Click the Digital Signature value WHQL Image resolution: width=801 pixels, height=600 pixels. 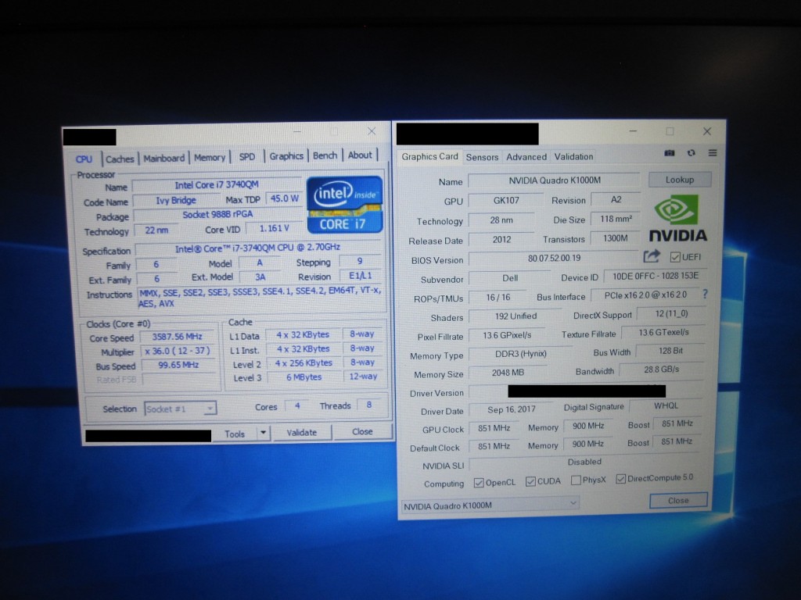point(666,405)
